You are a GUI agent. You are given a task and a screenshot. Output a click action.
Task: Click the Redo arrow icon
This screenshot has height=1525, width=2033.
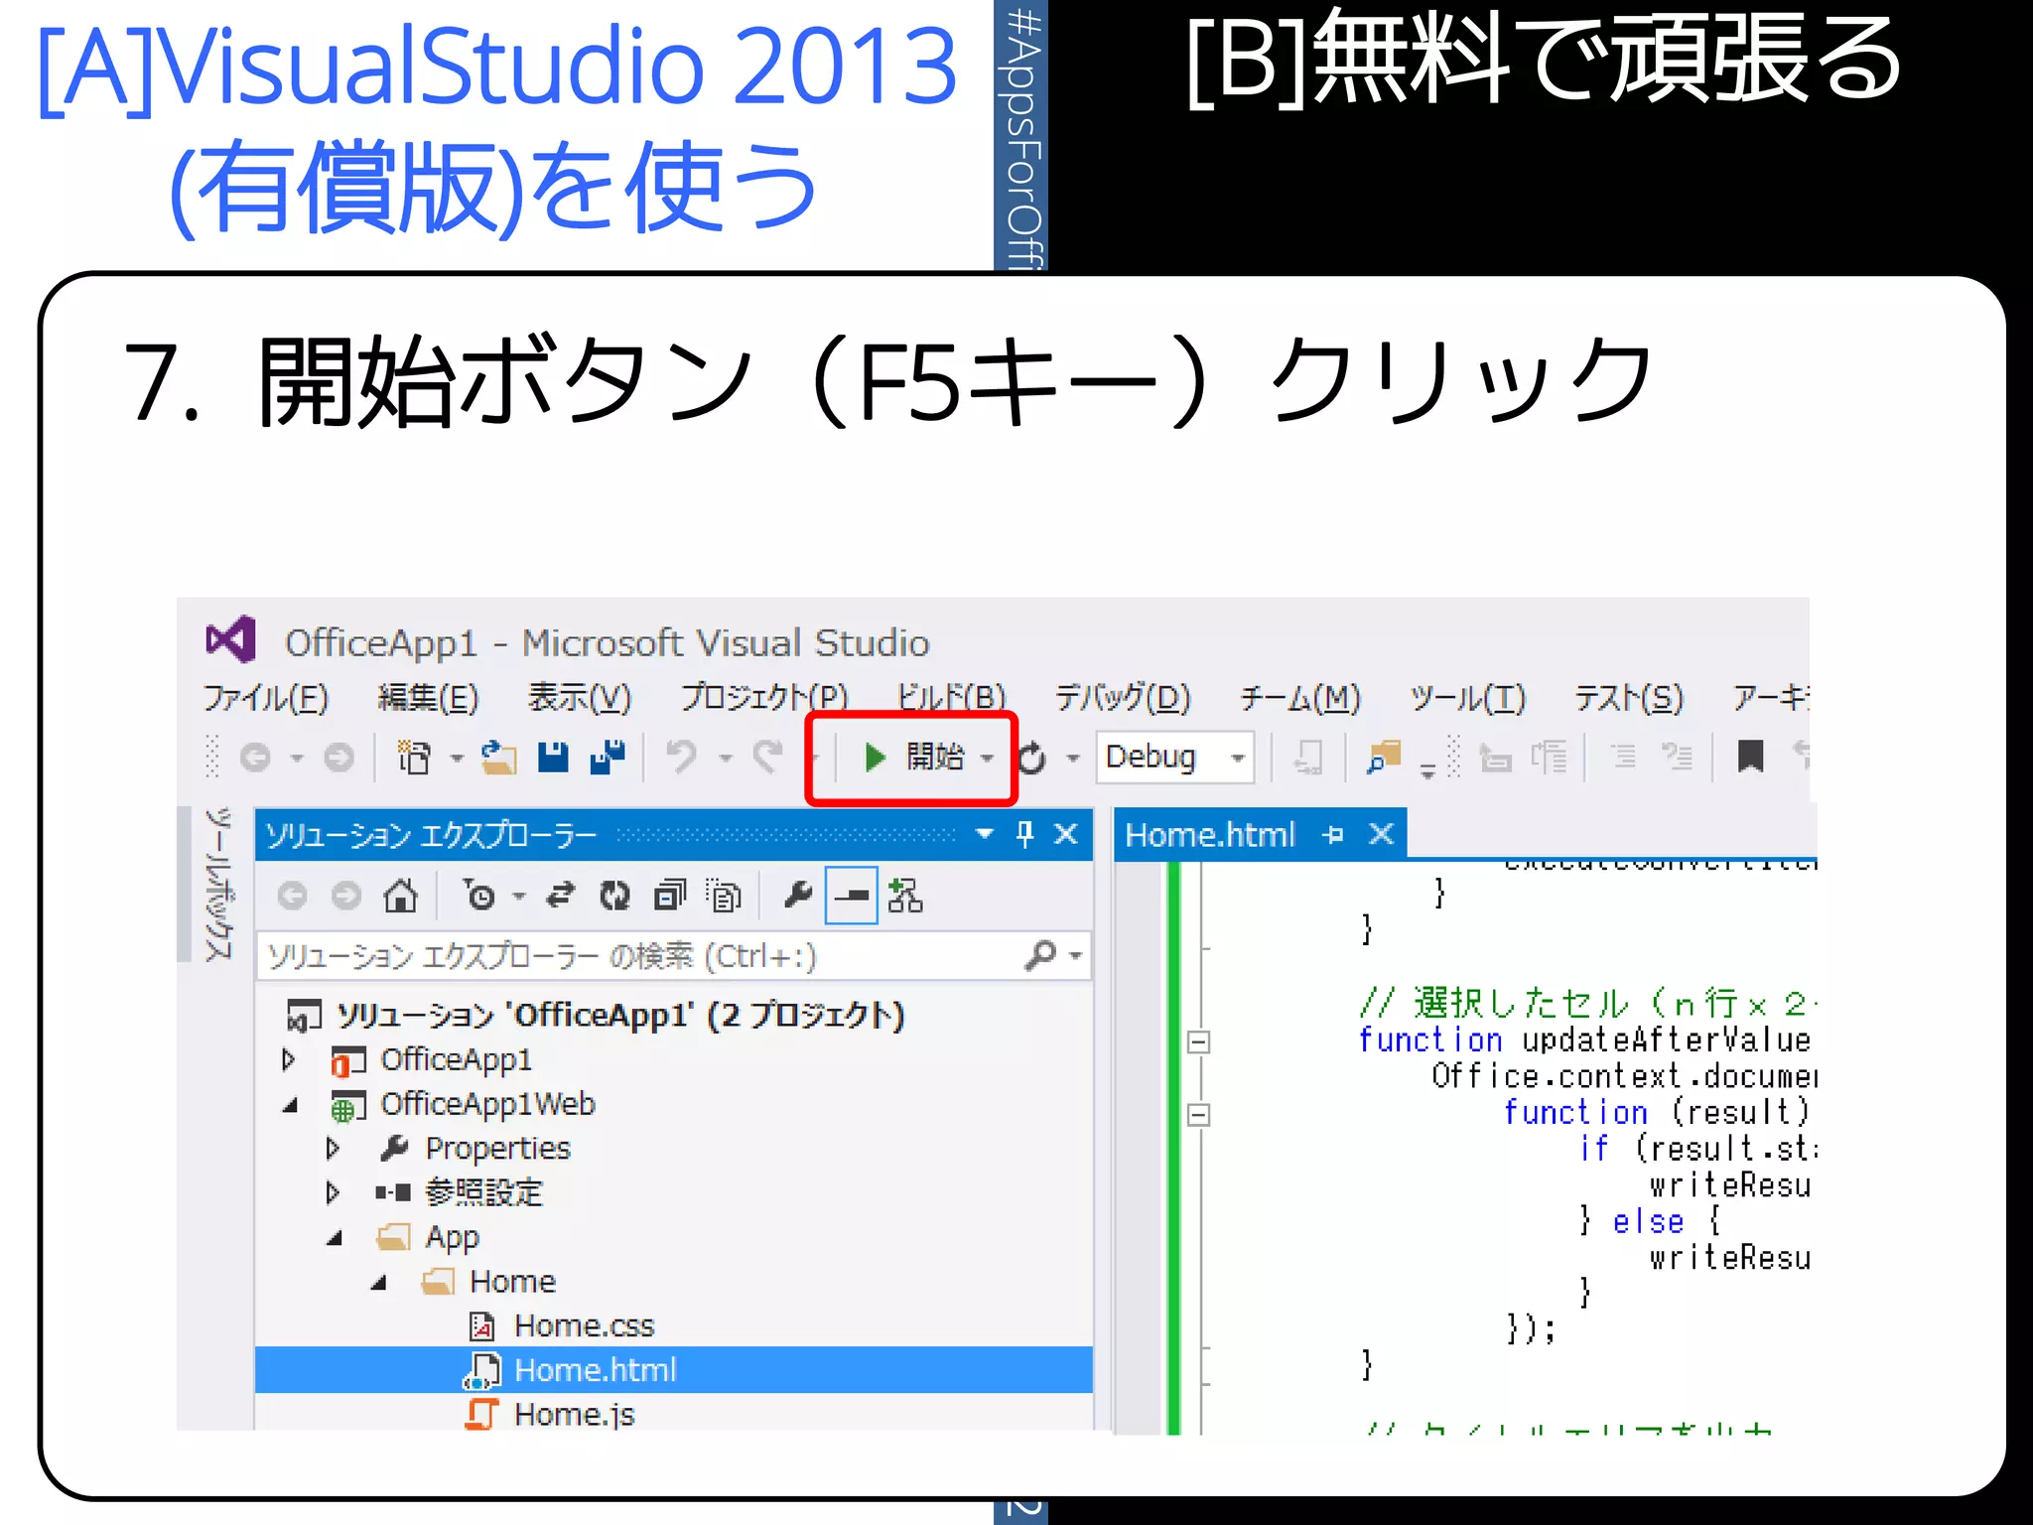click(767, 757)
